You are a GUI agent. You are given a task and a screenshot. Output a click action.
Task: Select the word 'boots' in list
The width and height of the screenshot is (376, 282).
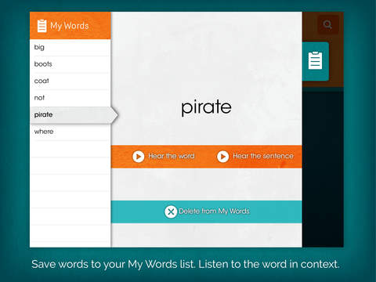(70, 64)
